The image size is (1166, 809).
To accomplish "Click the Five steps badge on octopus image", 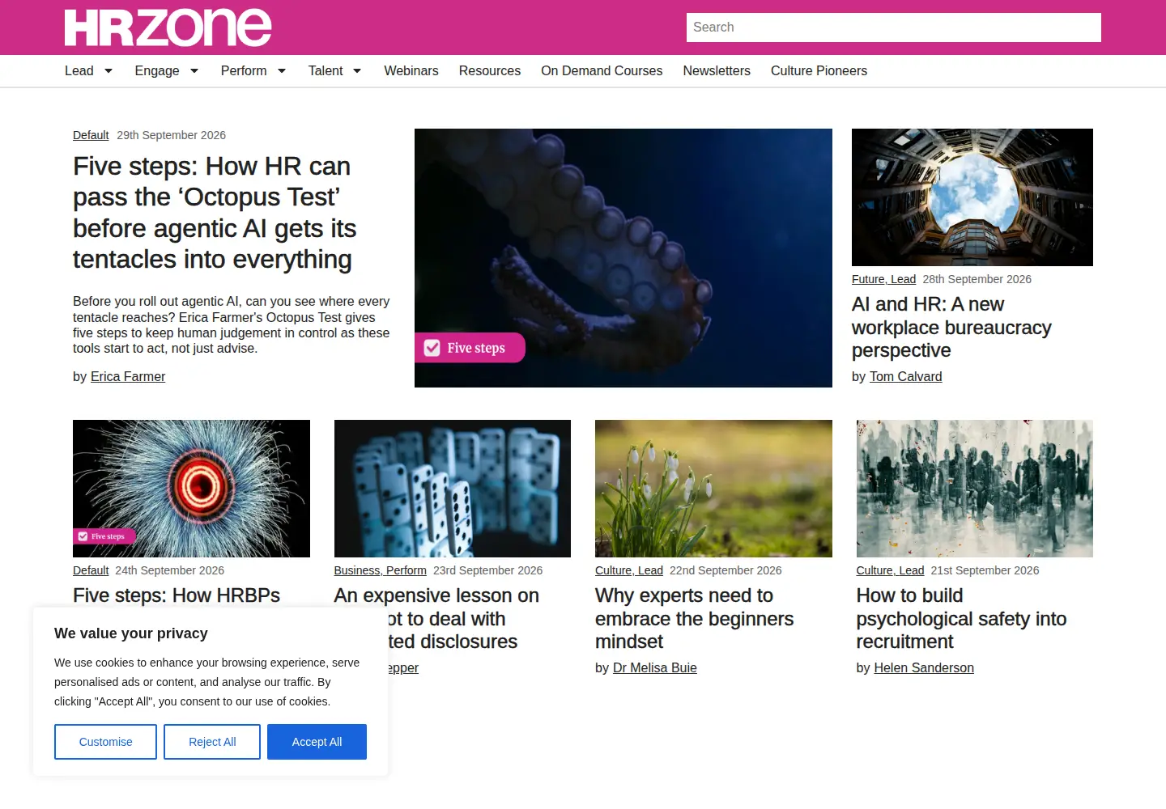I will pos(470,348).
